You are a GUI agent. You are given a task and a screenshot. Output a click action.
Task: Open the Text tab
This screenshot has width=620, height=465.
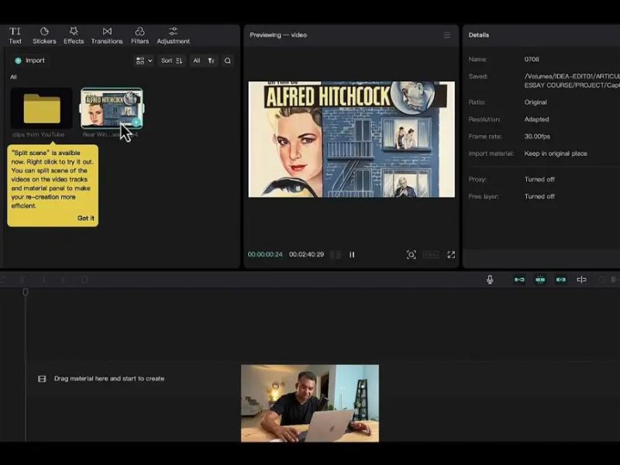pos(15,36)
